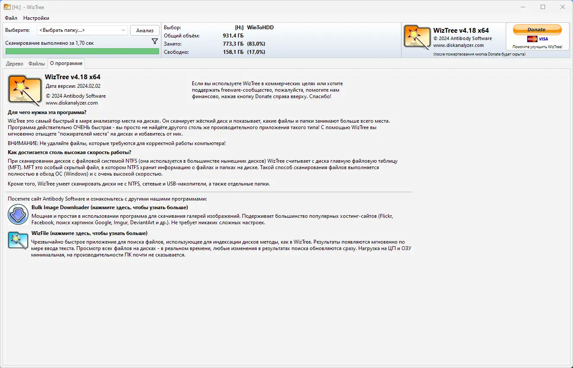Click the free percentage (17,0%)
573x368 pixels.
click(x=256, y=52)
